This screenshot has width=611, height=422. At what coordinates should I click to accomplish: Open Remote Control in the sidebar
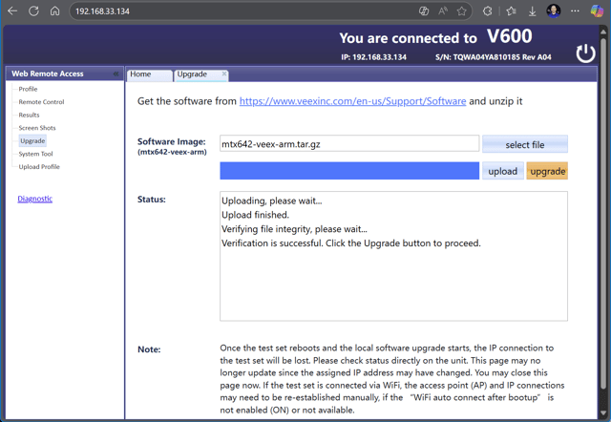[x=41, y=102]
